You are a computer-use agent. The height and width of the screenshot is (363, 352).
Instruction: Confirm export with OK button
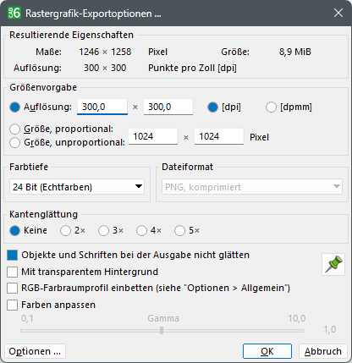pyautogui.click(x=267, y=351)
